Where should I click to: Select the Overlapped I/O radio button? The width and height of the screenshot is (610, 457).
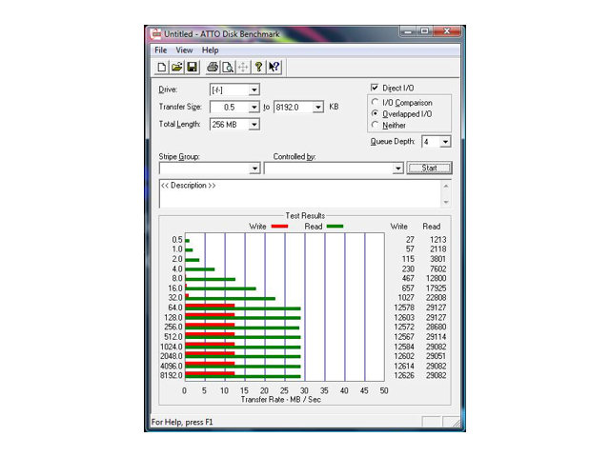coord(375,113)
